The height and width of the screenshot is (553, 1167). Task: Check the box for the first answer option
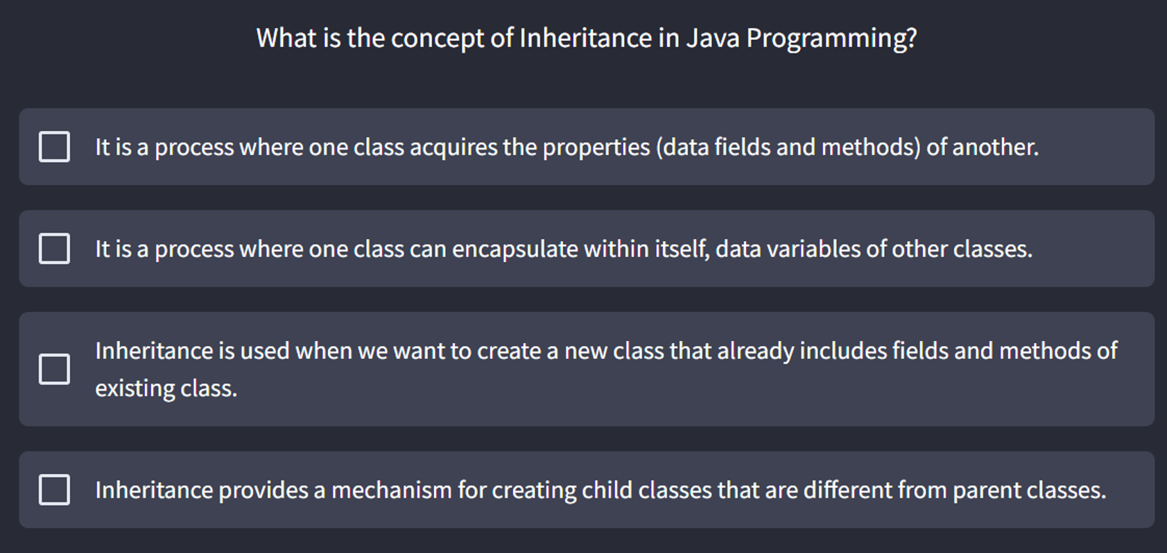coord(54,147)
